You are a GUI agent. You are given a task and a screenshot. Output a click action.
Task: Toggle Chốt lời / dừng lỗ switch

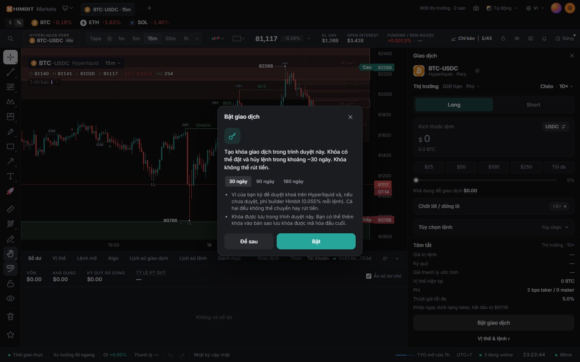pyautogui.click(x=559, y=206)
